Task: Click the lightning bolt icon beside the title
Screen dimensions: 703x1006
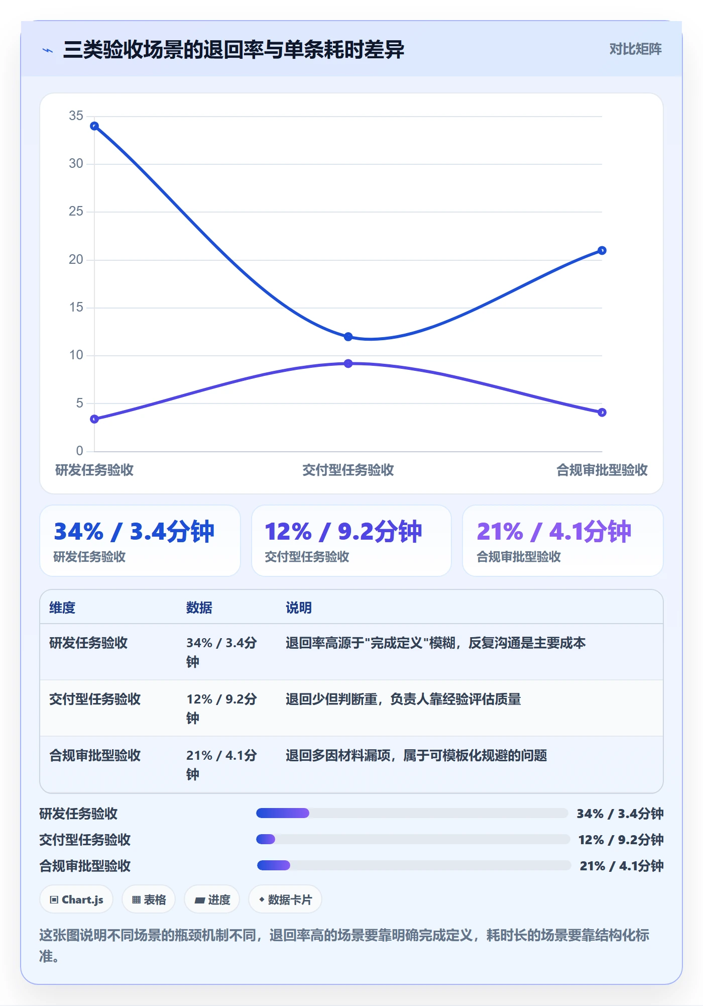Action: pos(48,50)
